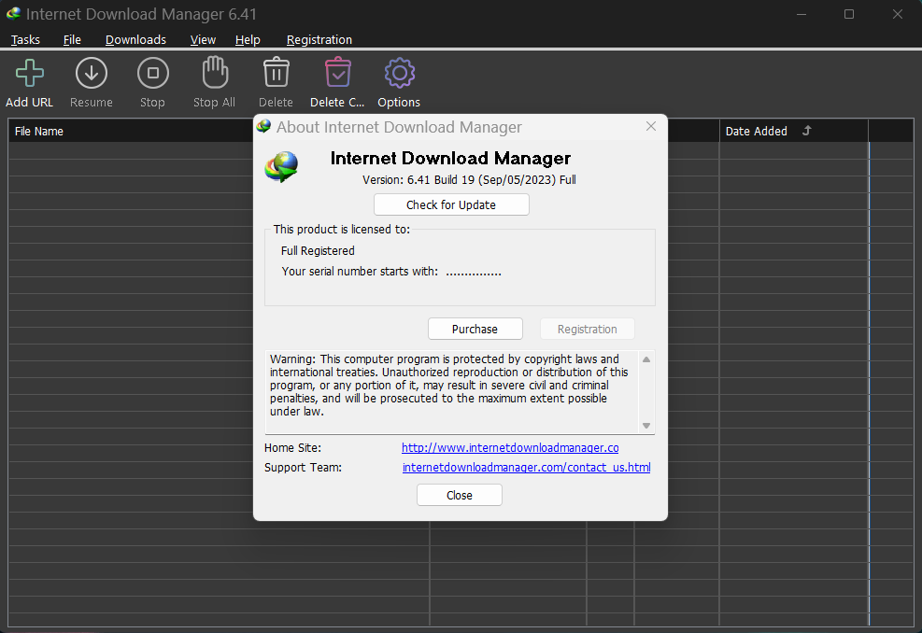
Task: Click the Internet Download Manager heading text
Action: tap(450, 158)
